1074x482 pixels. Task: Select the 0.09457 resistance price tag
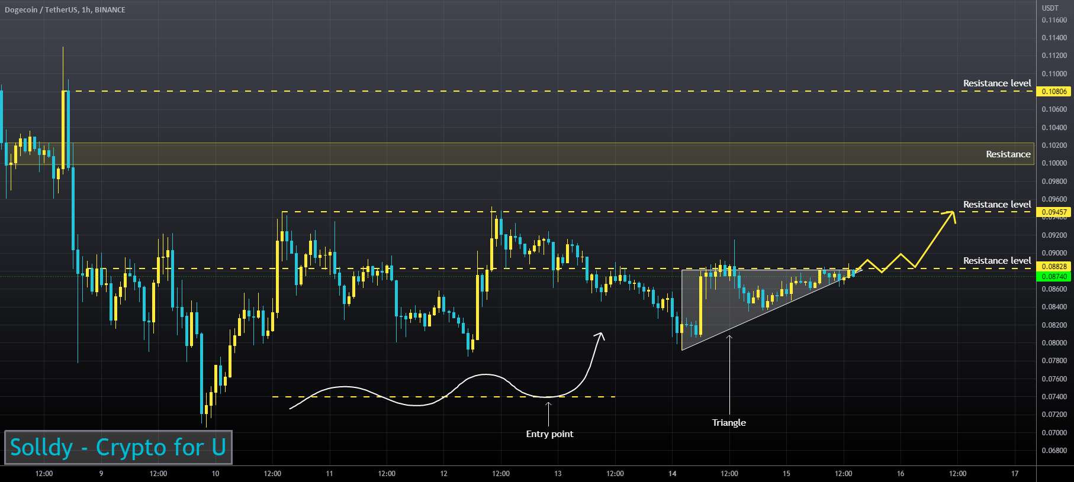coord(1054,212)
